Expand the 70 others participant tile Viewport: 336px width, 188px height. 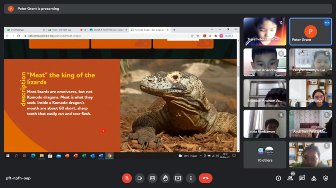[x=265, y=154]
